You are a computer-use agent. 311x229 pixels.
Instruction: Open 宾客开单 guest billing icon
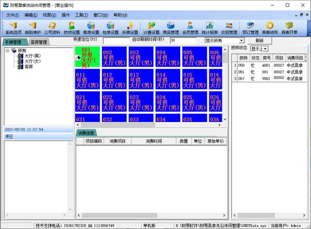[289, 27]
